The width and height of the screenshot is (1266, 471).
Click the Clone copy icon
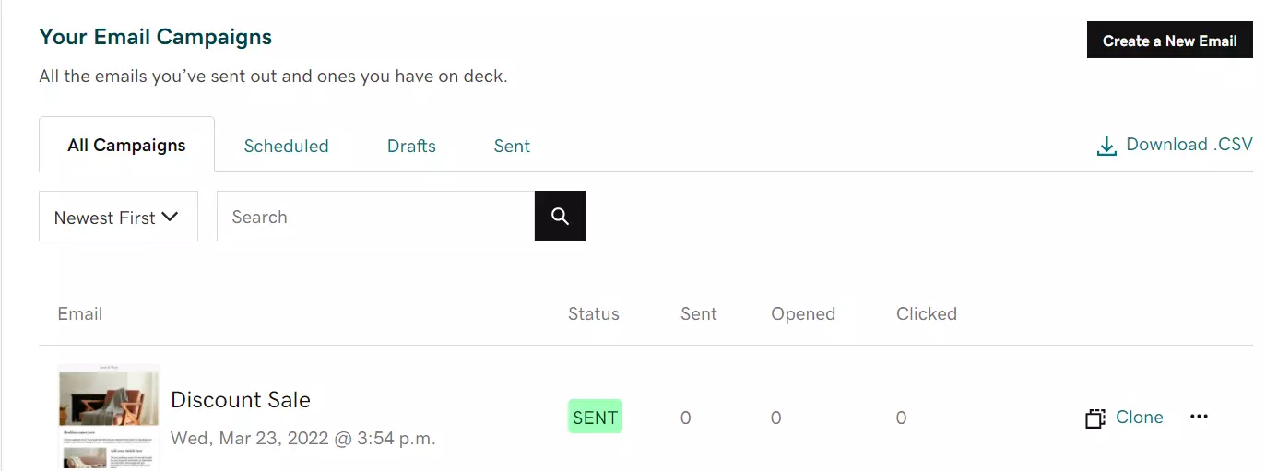coord(1094,418)
